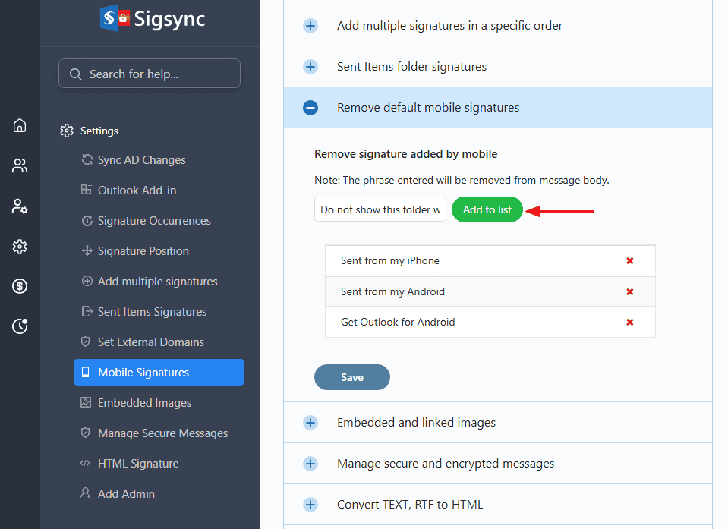The height and width of the screenshot is (529, 728).
Task: Open the clock history icon in rail
Action: click(x=20, y=326)
